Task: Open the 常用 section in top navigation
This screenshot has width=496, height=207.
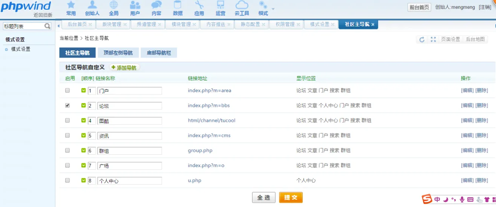Action: (x=71, y=9)
